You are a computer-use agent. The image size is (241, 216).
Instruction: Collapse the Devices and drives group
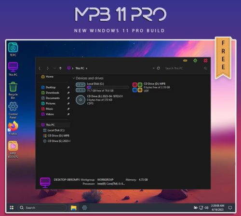[x=74, y=78]
